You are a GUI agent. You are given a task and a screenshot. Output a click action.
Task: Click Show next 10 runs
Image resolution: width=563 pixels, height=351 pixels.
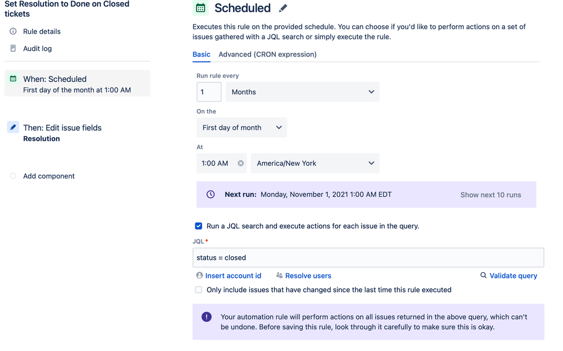[x=490, y=195]
